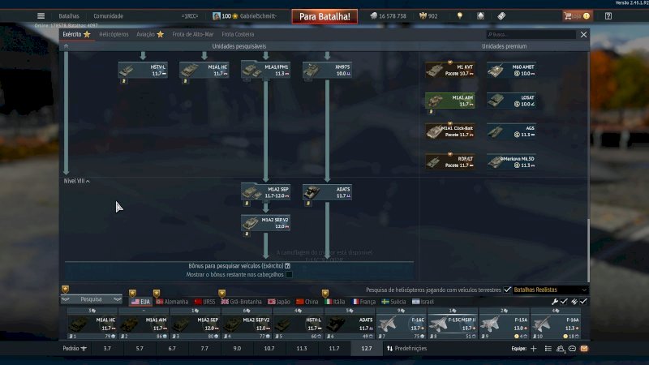Select the Alemanha nation tab
The image size is (649, 365).
pyautogui.click(x=170, y=302)
